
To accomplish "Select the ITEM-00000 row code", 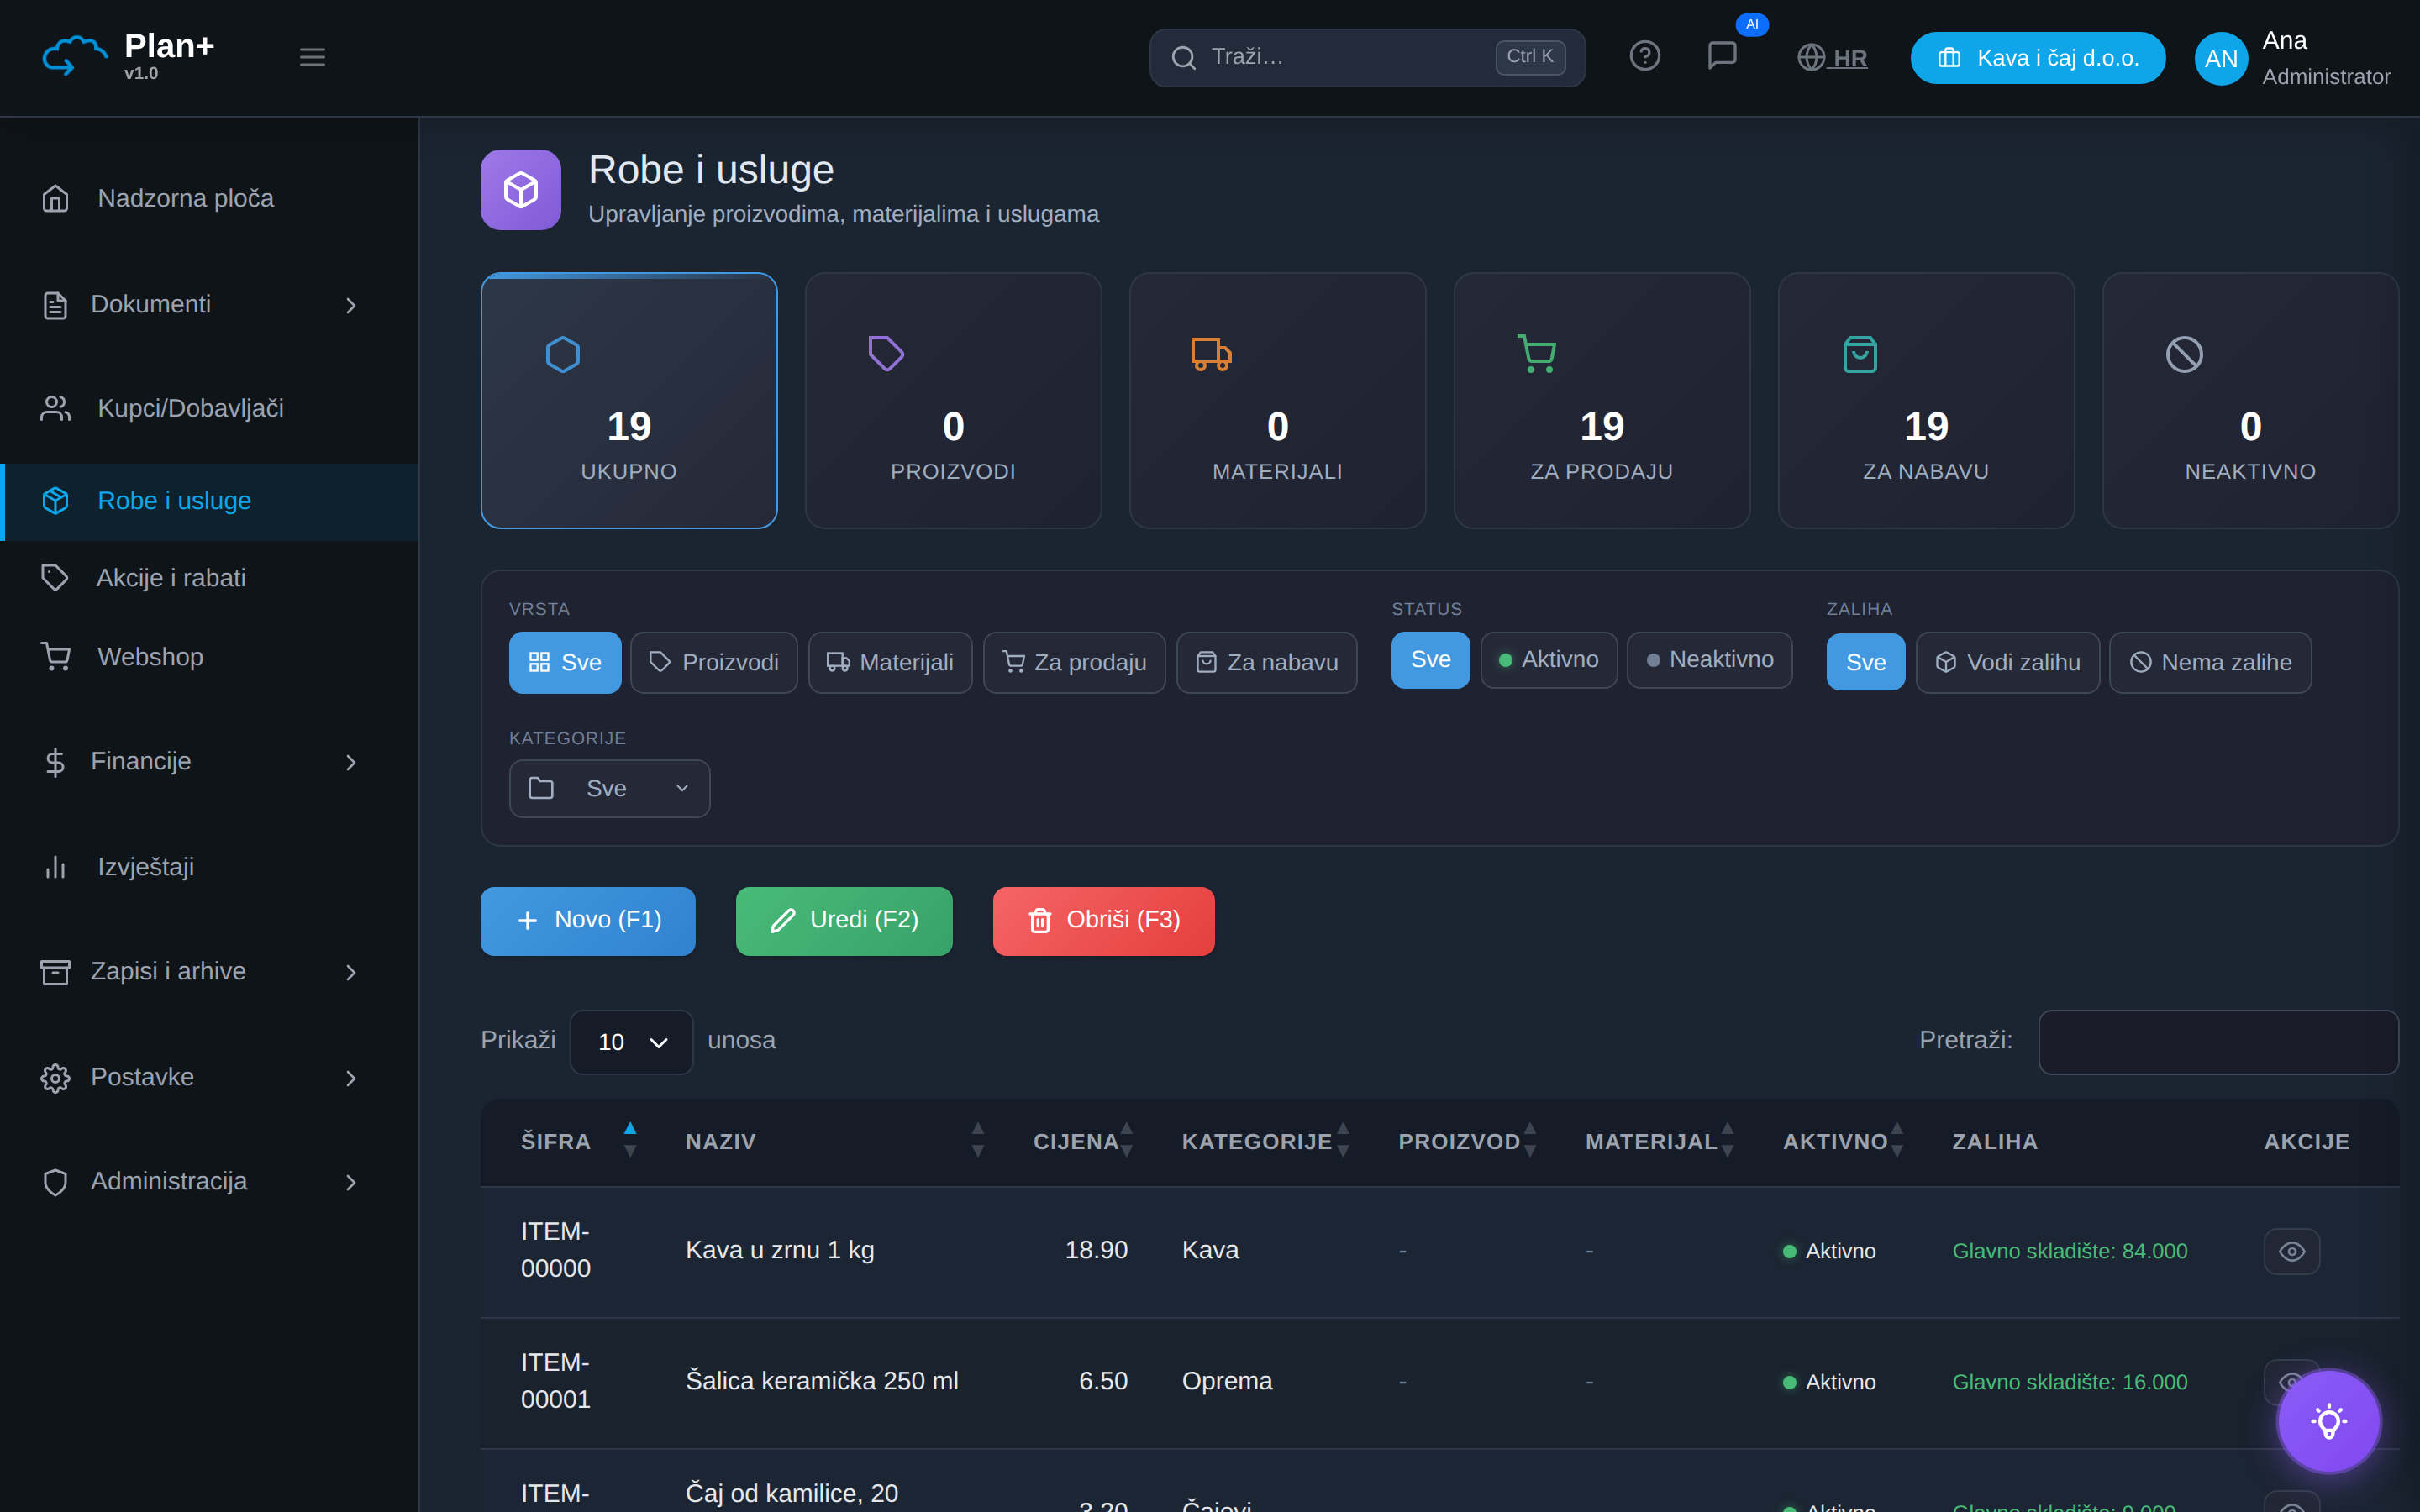I will click(x=556, y=1250).
